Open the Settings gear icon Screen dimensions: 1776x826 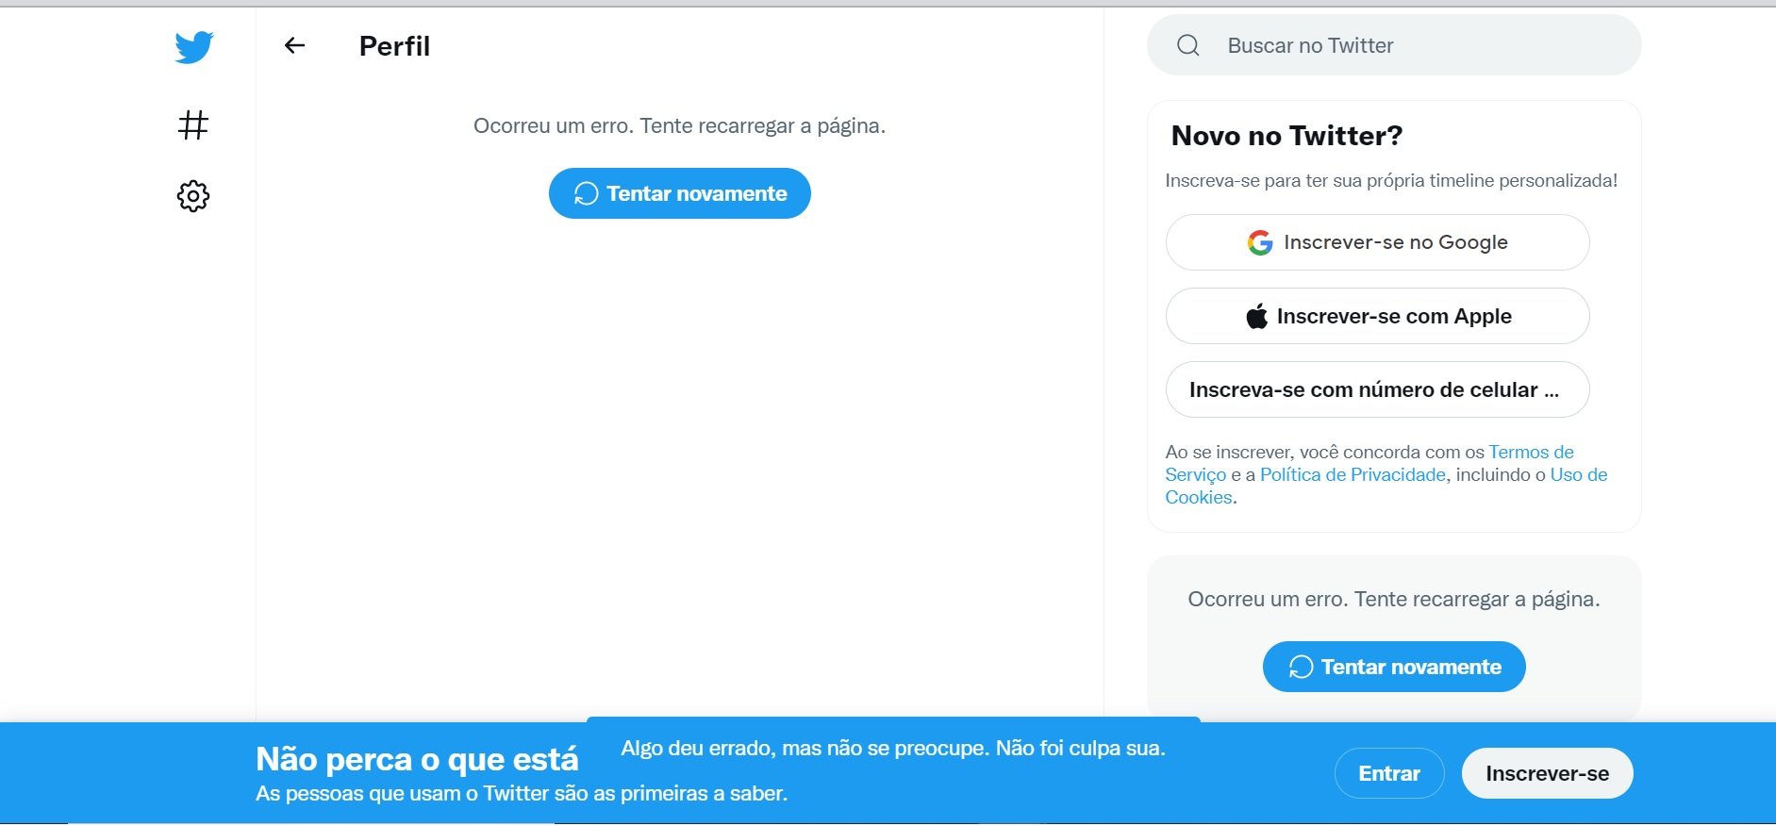tap(193, 196)
